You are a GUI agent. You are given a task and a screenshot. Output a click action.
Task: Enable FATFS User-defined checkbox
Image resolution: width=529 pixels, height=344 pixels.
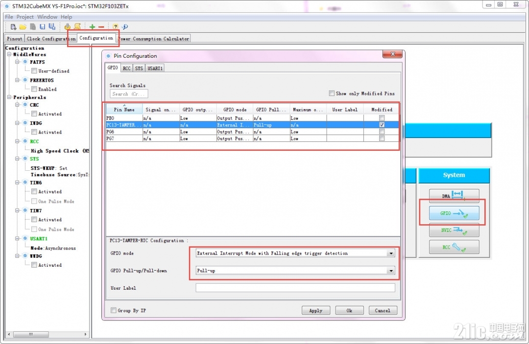[x=34, y=71]
